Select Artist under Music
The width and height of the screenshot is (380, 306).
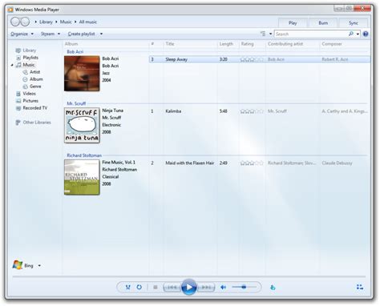click(34, 72)
